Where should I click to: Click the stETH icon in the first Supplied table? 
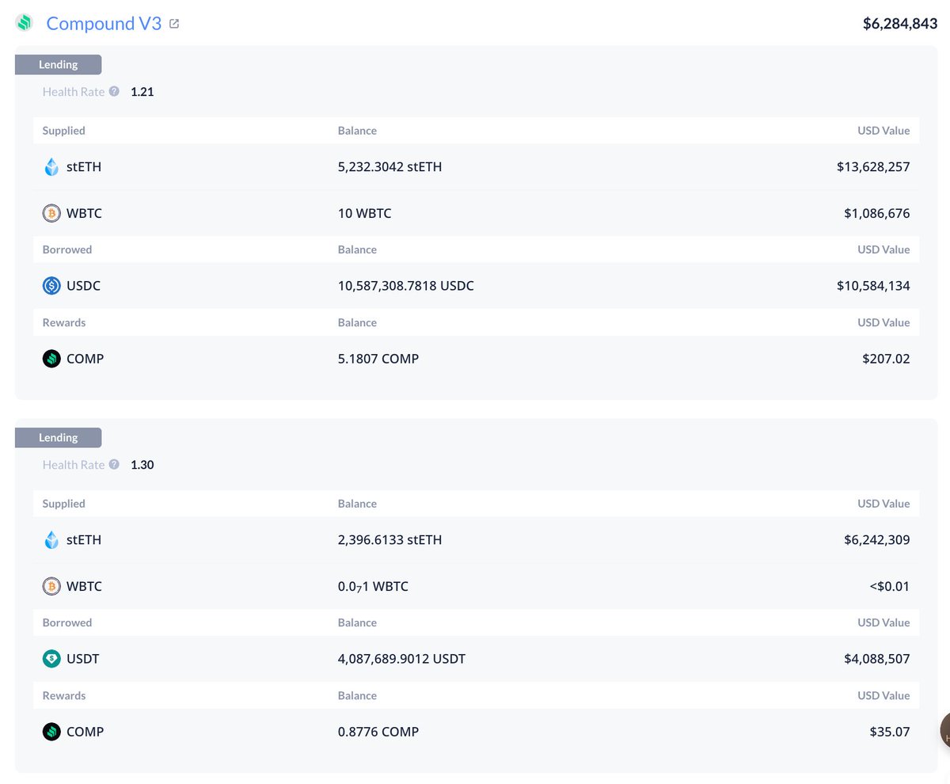(51, 166)
